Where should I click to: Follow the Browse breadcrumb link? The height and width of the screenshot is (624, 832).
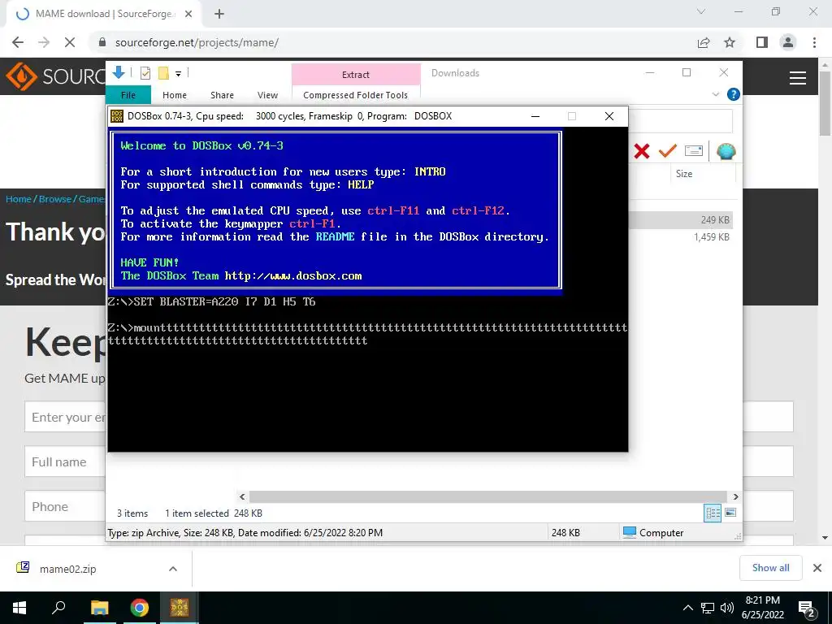(x=54, y=199)
